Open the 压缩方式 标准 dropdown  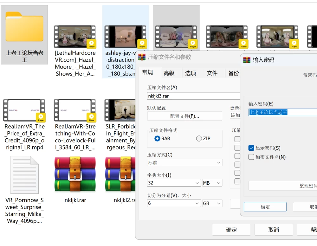pos(184,163)
